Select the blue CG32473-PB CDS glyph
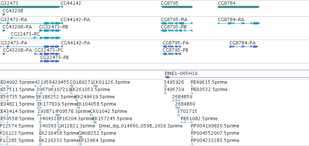 tap(50, 61)
